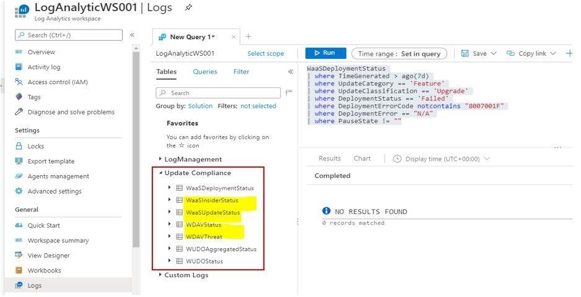Expand the Save dropdown arrow
581x297 pixels.
494,53
